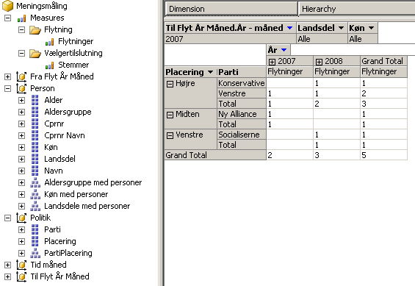Click the Parti row field header
Screen dimensions: 415x286
coord(242,72)
